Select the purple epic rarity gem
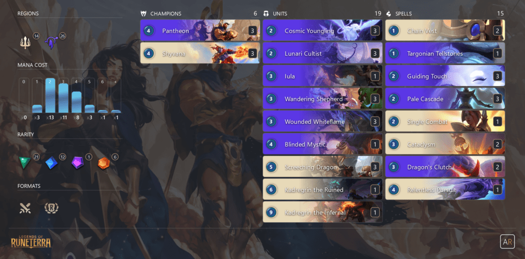The image size is (525, 259). 77,162
